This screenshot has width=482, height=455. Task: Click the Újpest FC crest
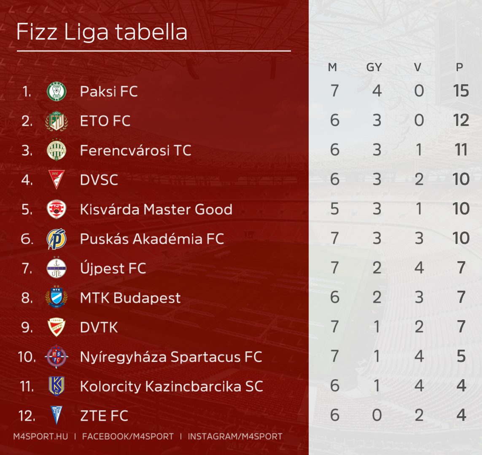pyautogui.click(x=57, y=268)
